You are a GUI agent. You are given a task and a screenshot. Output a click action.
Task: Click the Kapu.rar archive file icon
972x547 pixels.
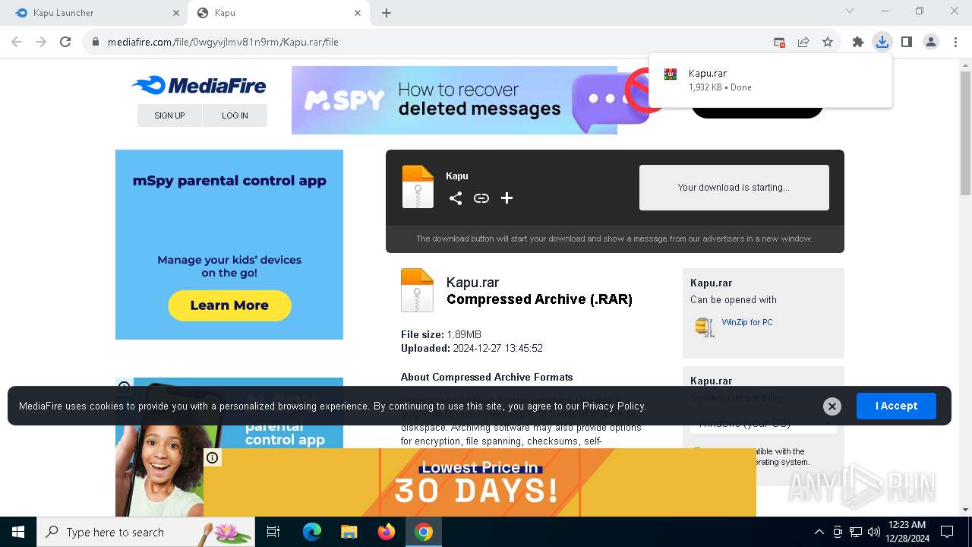[417, 290]
